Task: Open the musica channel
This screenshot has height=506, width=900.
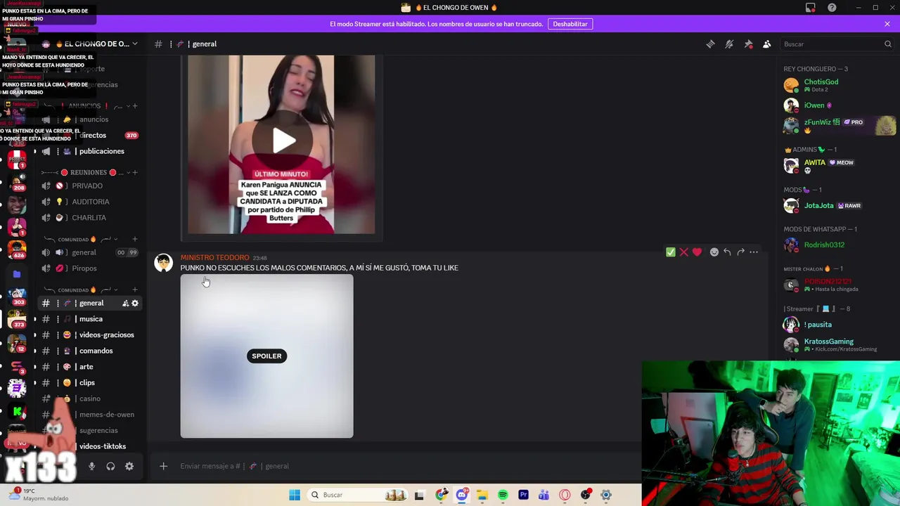Action: click(x=90, y=319)
